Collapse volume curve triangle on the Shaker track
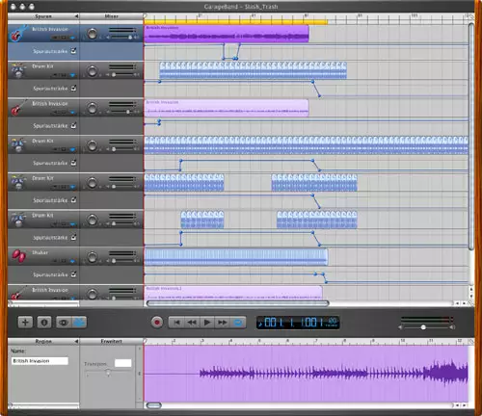 tap(72, 262)
